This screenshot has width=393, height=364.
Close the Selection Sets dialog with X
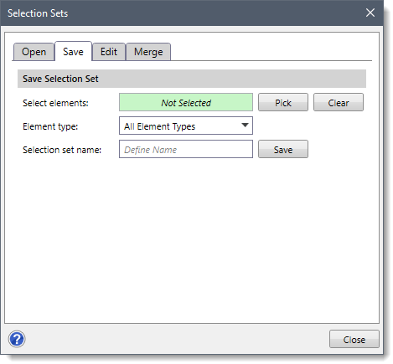pyautogui.click(x=370, y=13)
